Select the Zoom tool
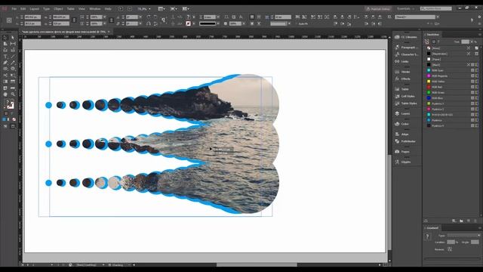 tap(13, 94)
